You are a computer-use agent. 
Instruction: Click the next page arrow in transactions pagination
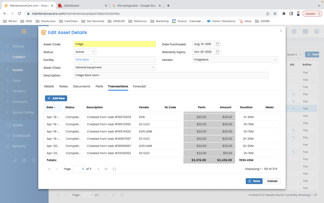pyautogui.click(x=98, y=169)
